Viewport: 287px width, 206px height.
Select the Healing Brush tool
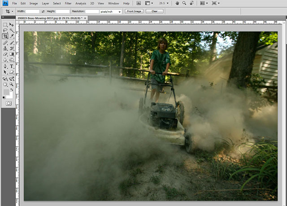[x=5, y=43]
